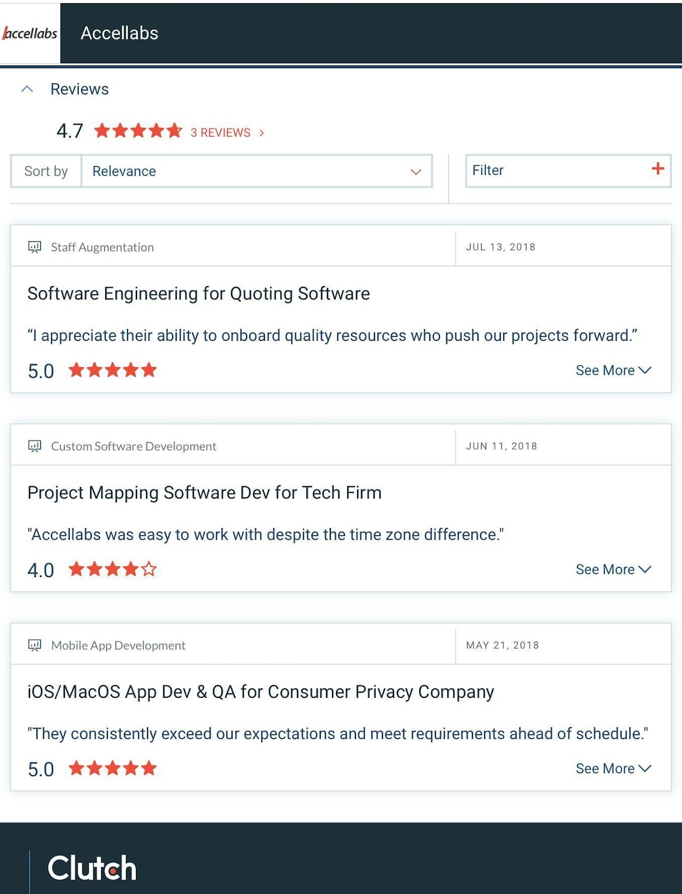
Task: Click the Custom Software Development presentation icon
Action: pyautogui.click(x=35, y=446)
